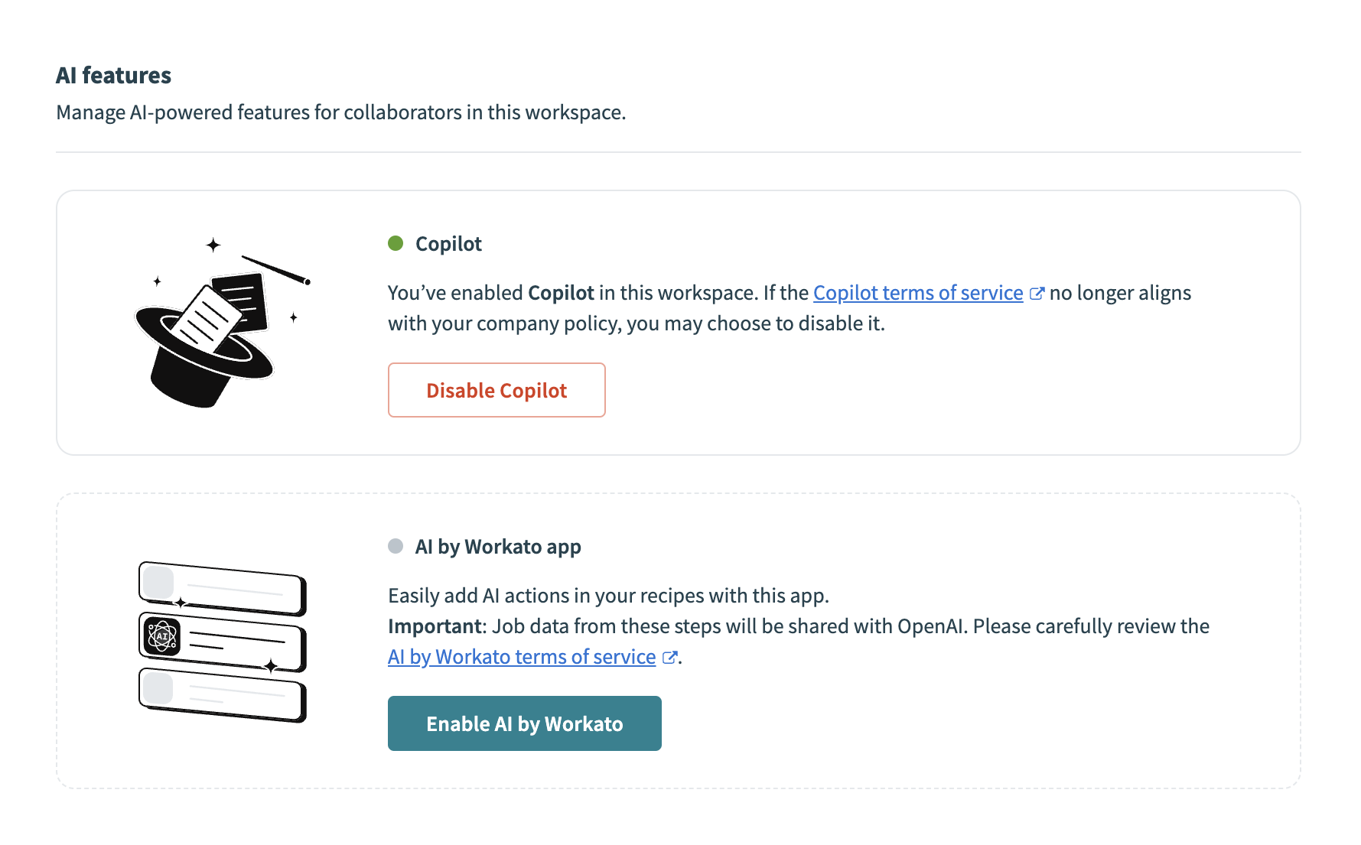The width and height of the screenshot is (1361, 845).
Task: Click the AI features heading
Action: click(x=113, y=74)
